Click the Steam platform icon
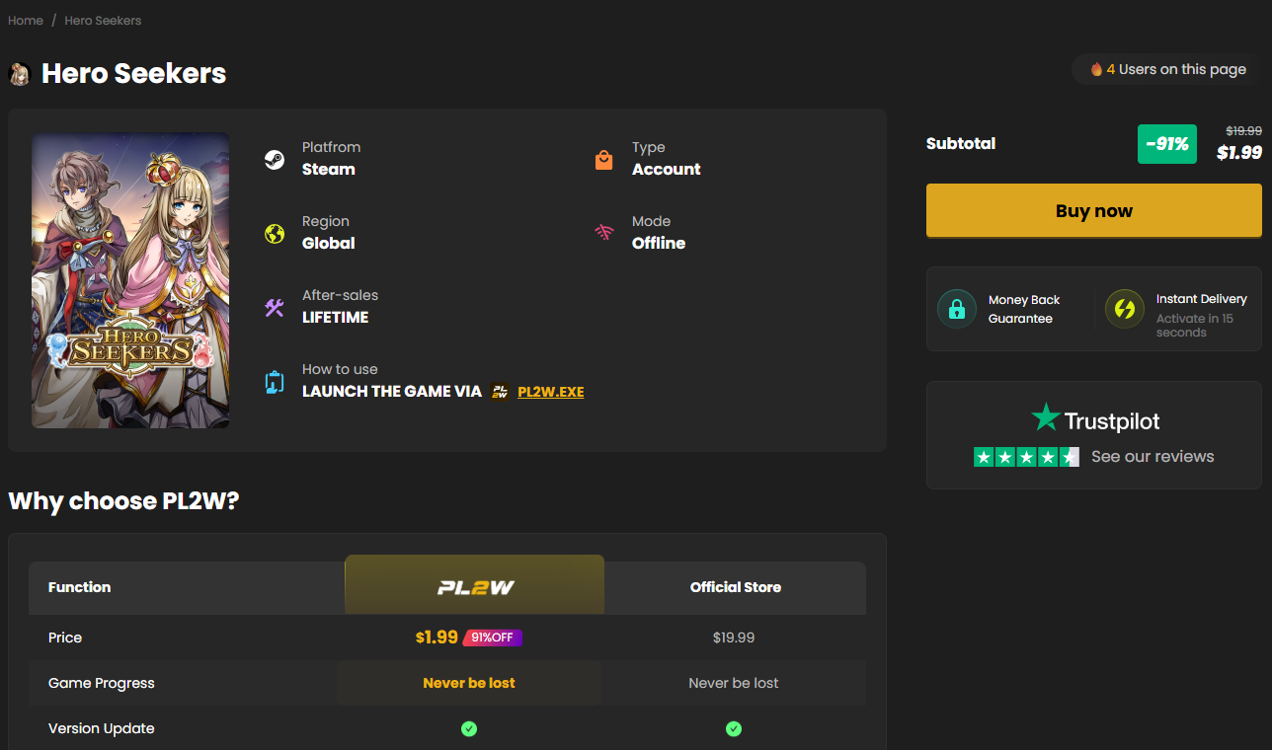 275,159
